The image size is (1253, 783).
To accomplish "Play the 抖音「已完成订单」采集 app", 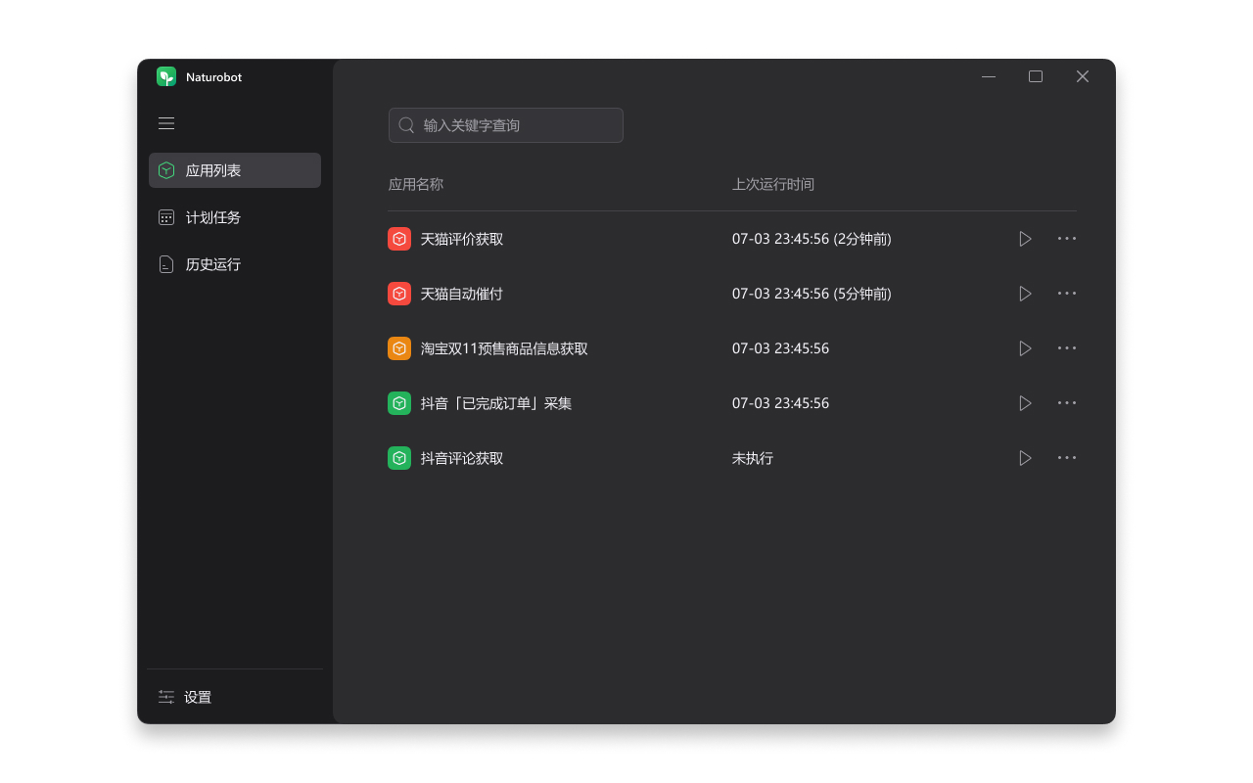I will [x=1025, y=403].
